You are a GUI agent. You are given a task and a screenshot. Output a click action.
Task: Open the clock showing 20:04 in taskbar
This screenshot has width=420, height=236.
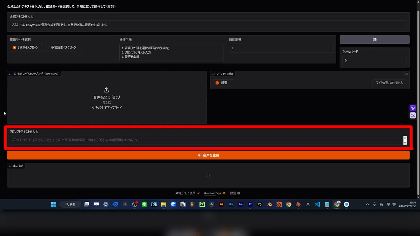pyautogui.click(x=407, y=205)
